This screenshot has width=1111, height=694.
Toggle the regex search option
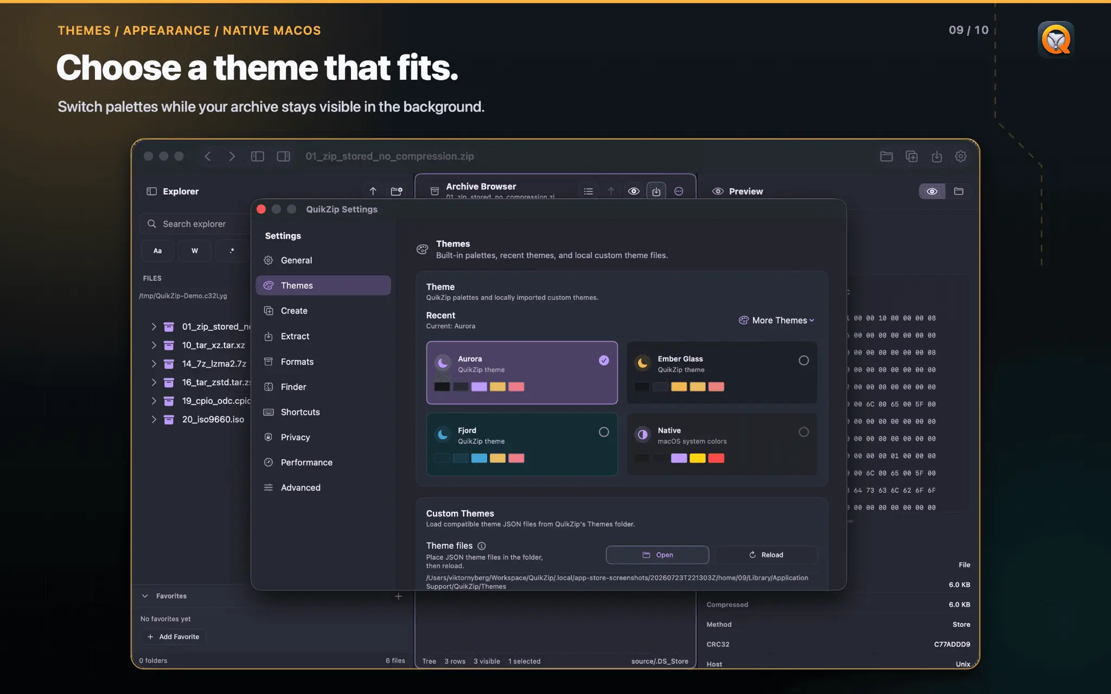[232, 251]
